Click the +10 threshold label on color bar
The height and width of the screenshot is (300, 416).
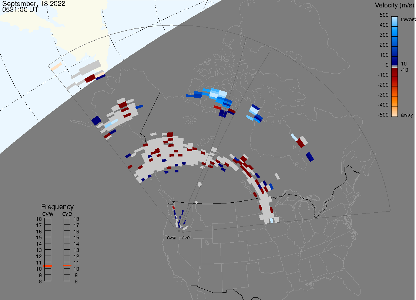point(403,64)
